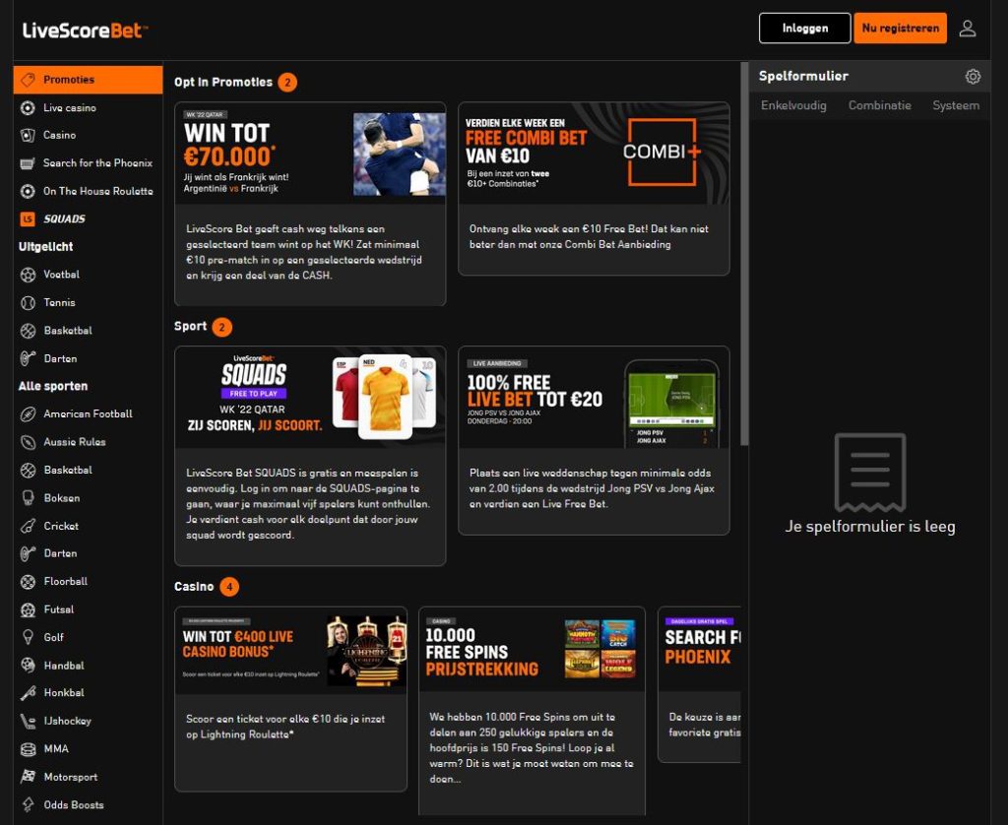Select the Systeem bet slip tab
Image resolution: width=1008 pixels, height=825 pixels.
click(x=955, y=105)
